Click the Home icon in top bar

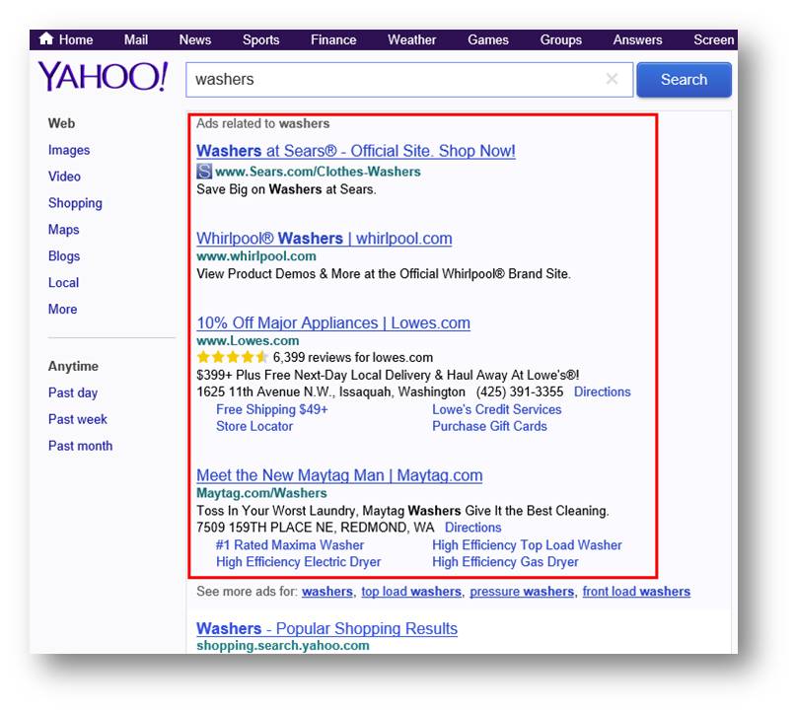(x=46, y=39)
